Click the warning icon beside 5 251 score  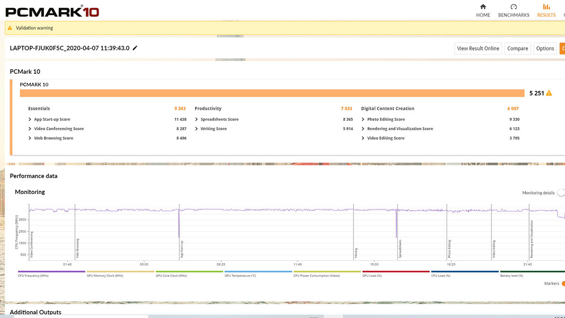[x=549, y=93]
